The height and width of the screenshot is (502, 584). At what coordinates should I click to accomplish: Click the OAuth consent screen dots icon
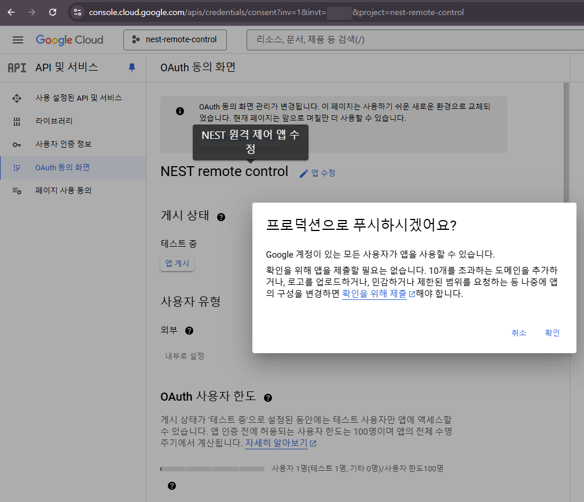(x=17, y=168)
